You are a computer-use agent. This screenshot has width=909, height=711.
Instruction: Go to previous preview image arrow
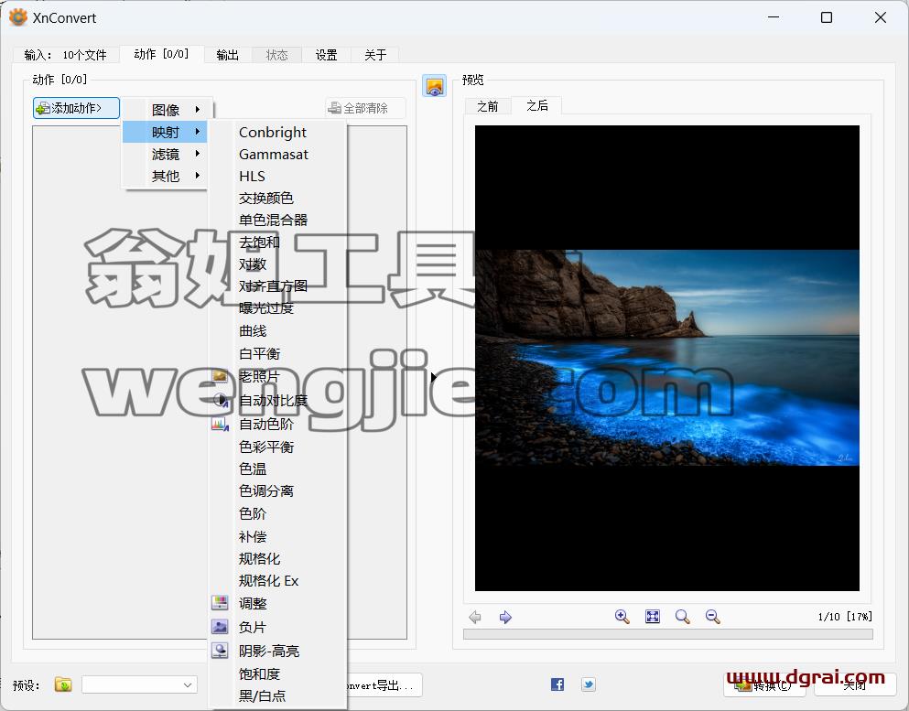[475, 617]
